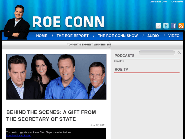Screen dimensions: 185x139
Task: Click the ROE CONN title banner
Action: pyautogui.click(x=68, y=22)
